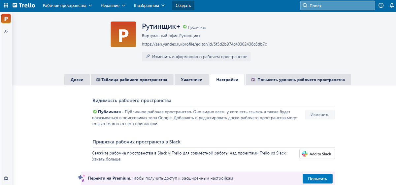
Task: Switch to the Доски tab
Action: click(77, 80)
